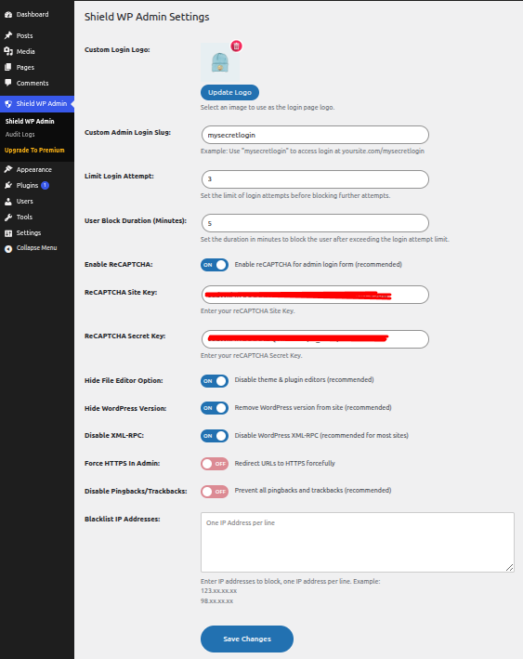
Task: Click the Posts pushpin icon
Action: pyautogui.click(x=8, y=35)
